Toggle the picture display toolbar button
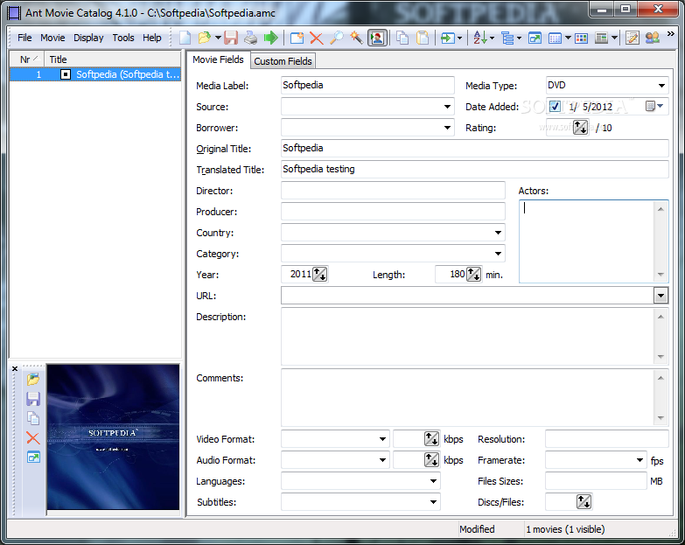Viewport: 685px width, 545px height. (x=377, y=38)
